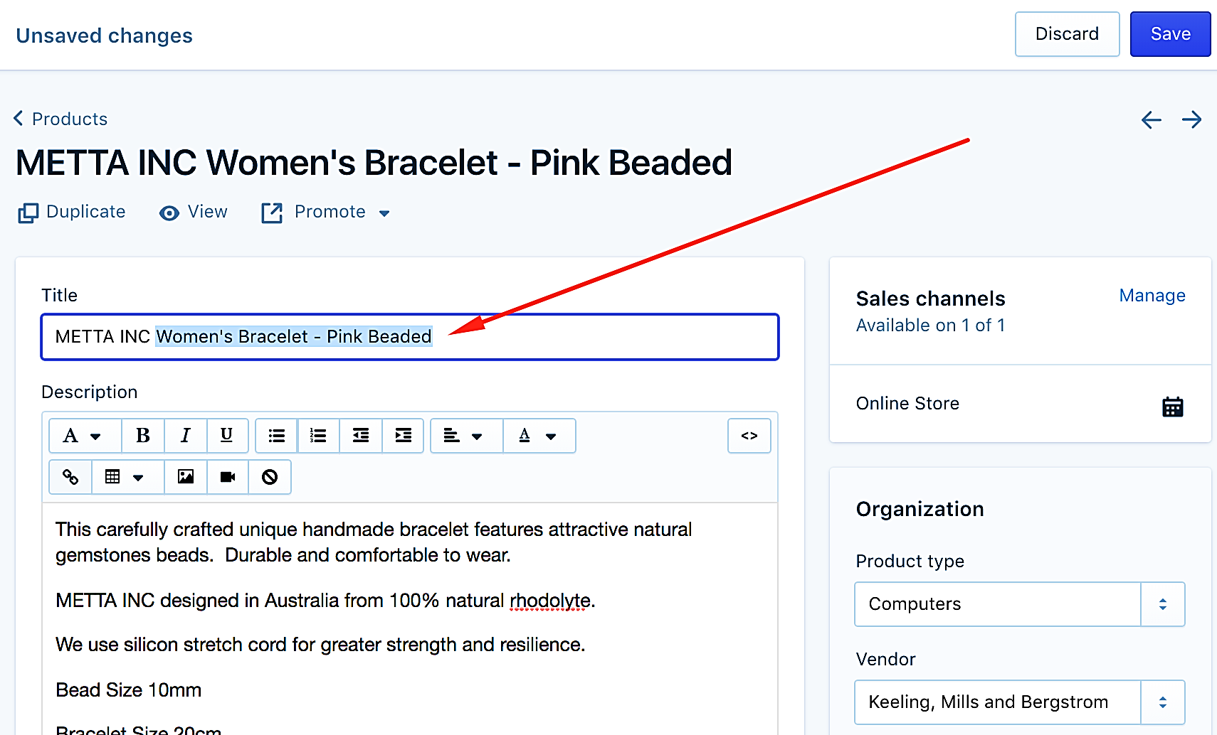Open Manage sales channels link

tap(1152, 296)
